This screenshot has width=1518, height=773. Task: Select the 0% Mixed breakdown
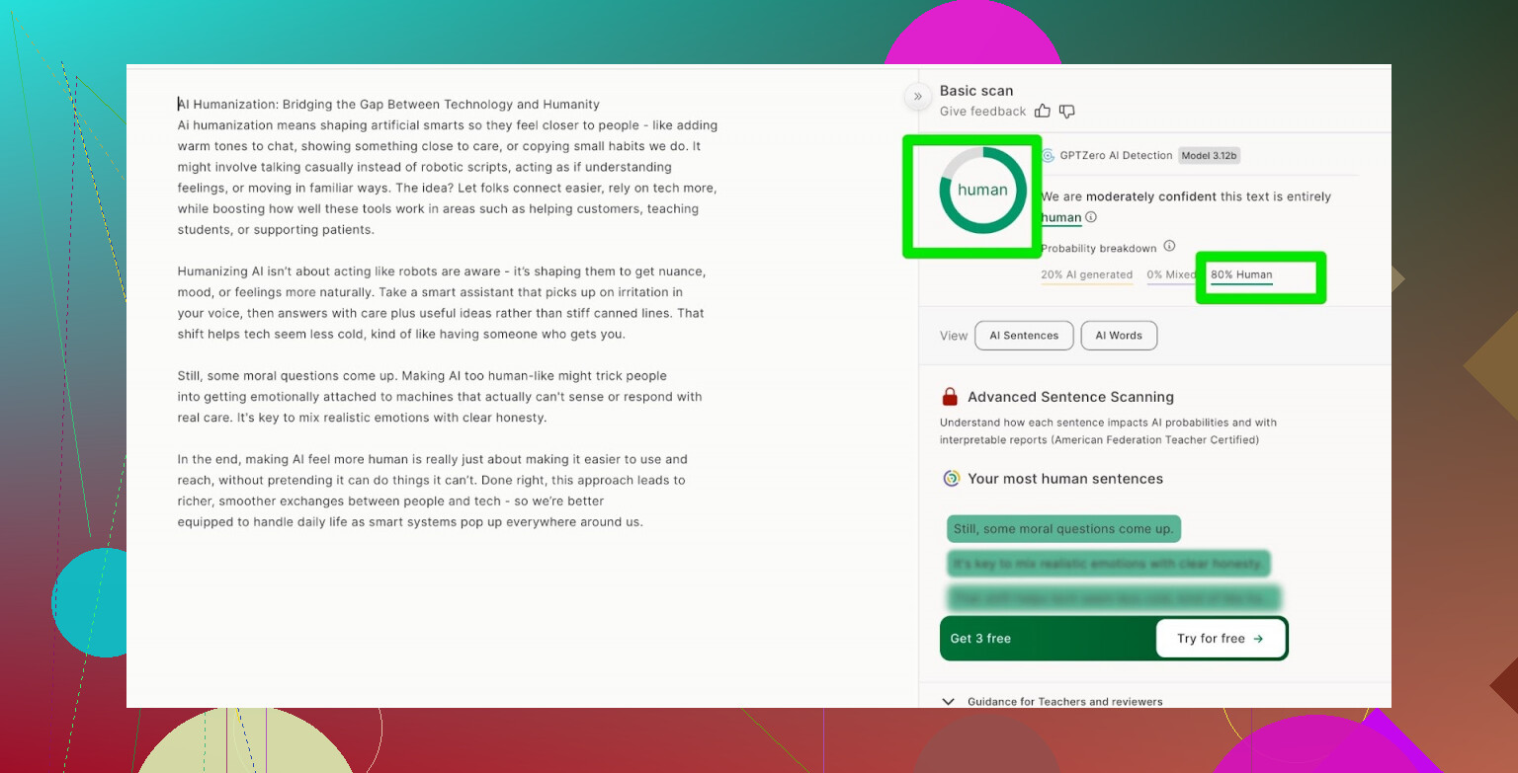coord(1170,275)
